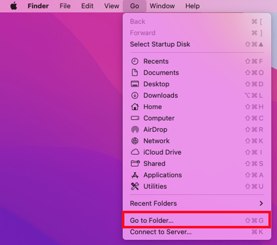Open the View menu
The height and width of the screenshot is (245, 277).
point(112,6)
